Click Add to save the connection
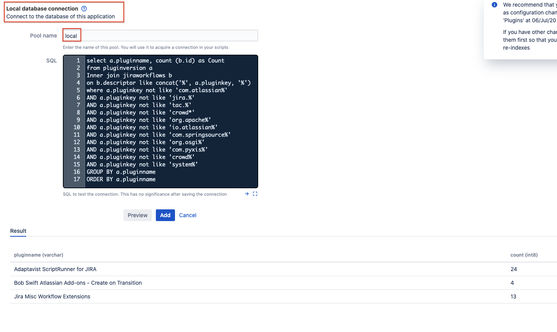This screenshot has width=557, height=332. tap(165, 215)
